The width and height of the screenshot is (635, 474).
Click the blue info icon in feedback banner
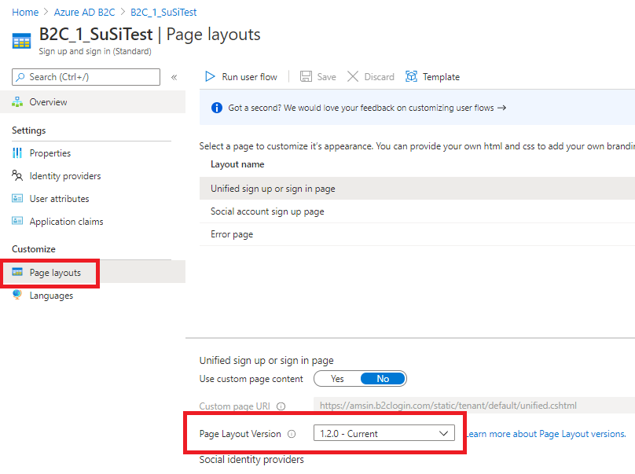(217, 108)
